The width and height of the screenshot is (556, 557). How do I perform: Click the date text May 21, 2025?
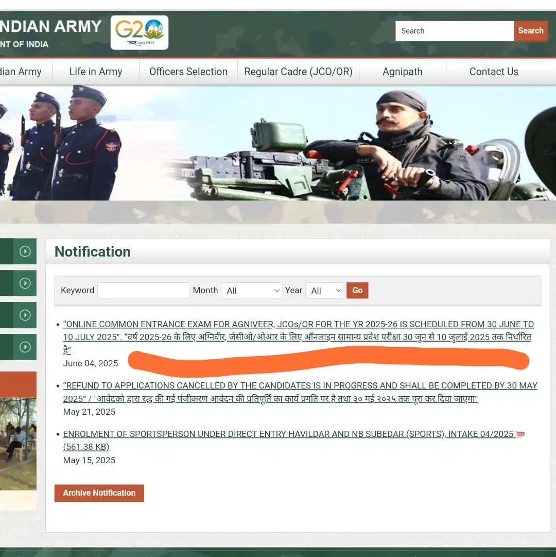pos(89,412)
